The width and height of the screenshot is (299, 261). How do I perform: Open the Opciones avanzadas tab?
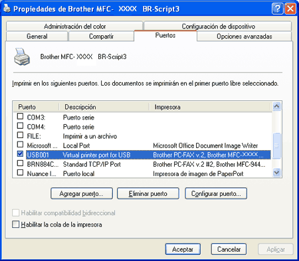click(x=245, y=37)
